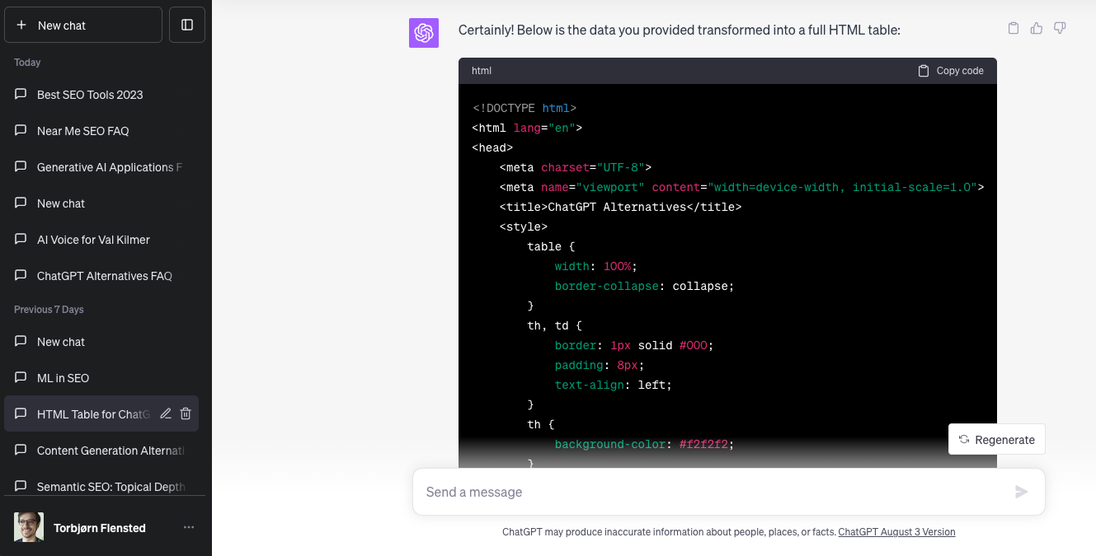
Task: Give the response a thumbs up
Action: (x=1037, y=28)
